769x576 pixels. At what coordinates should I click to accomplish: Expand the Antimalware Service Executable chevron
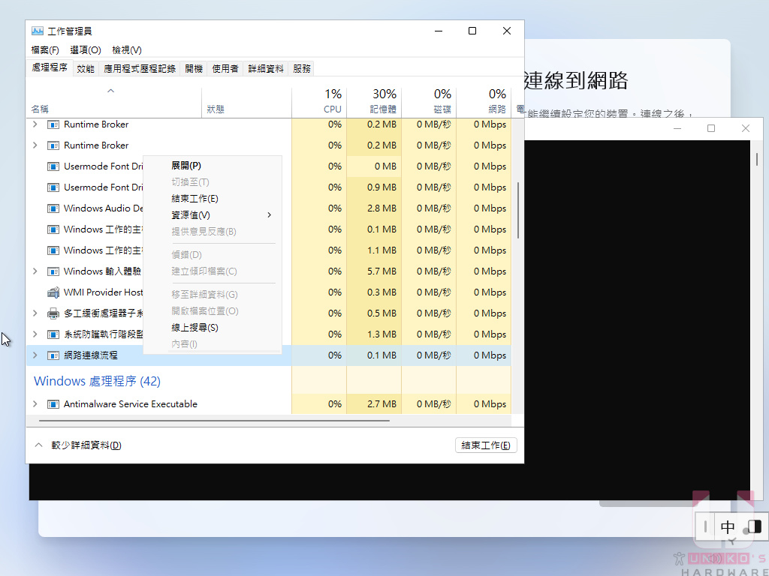click(35, 404)
